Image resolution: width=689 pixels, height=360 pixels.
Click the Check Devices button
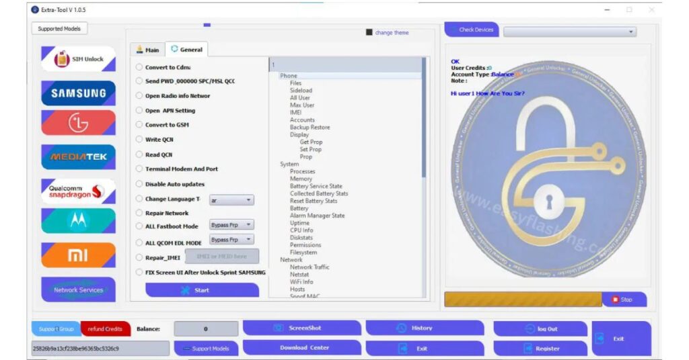pyautogui.click(x=472, y=30)
